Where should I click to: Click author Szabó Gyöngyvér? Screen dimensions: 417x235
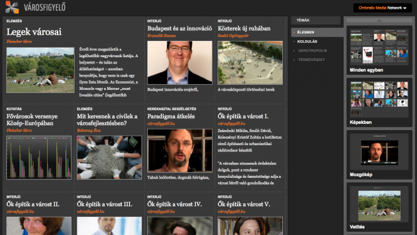point(233,36)
